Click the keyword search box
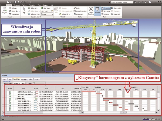Screen dimensions: 162x121 pos(122,2)
